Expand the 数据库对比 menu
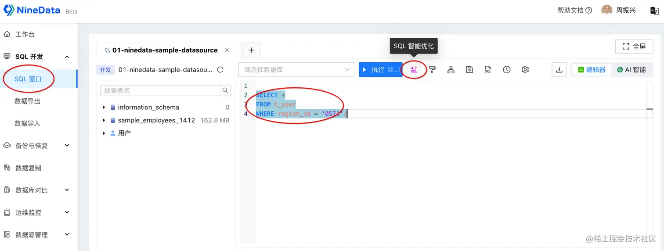The width and height of the screenshot is (664, 251). pyautogui.click(x=67, y=190)
